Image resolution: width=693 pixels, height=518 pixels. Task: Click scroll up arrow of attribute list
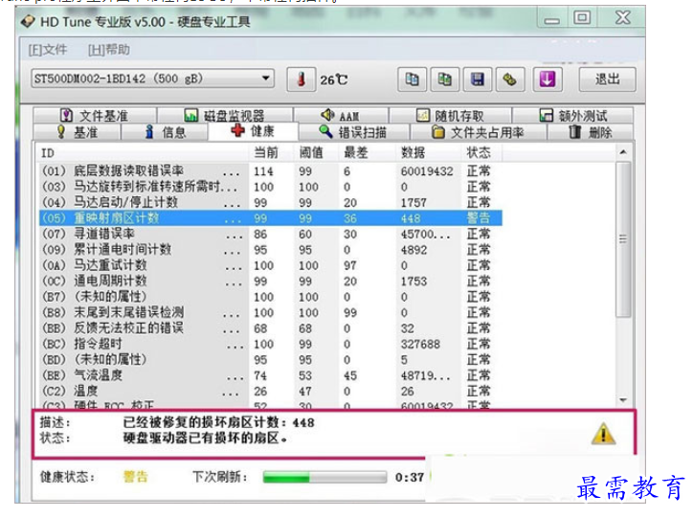pos(623,152)
